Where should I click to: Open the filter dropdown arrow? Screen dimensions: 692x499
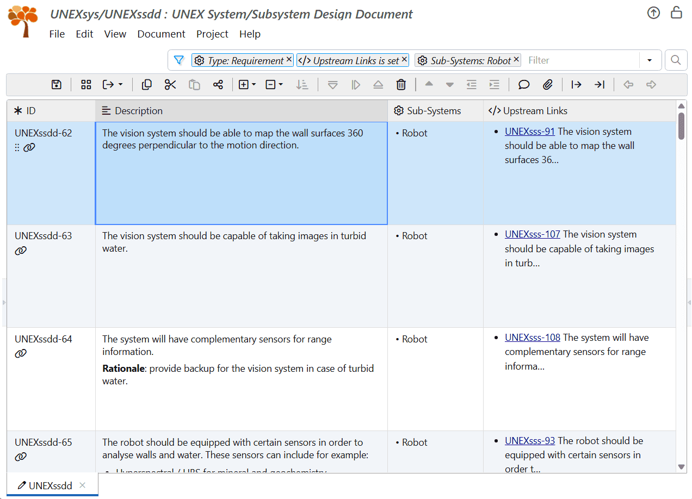point(650,60)
